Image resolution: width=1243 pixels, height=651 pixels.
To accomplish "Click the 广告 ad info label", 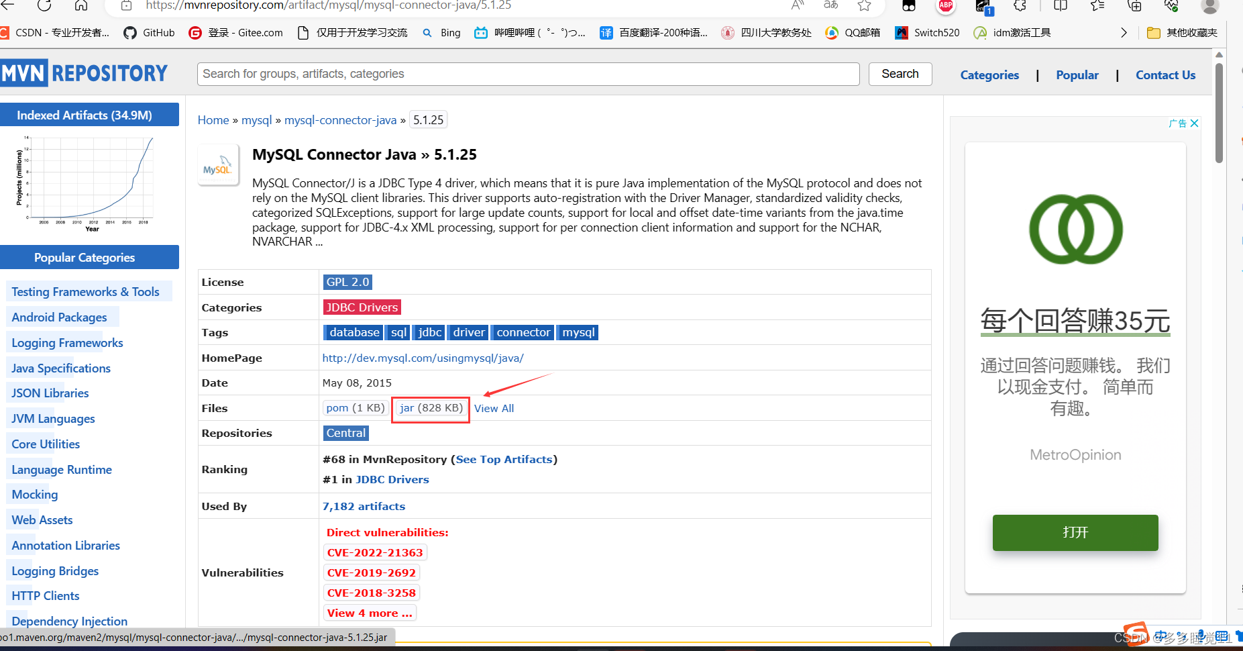I will click(x=1177, y=123).
